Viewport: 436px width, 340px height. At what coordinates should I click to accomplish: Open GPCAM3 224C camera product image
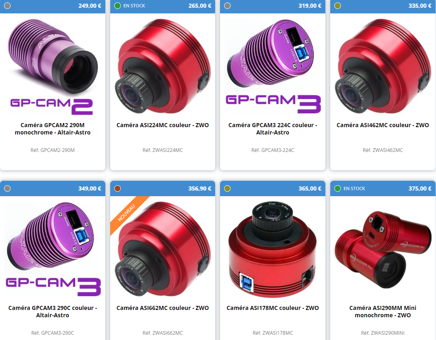tap(273, 66)
